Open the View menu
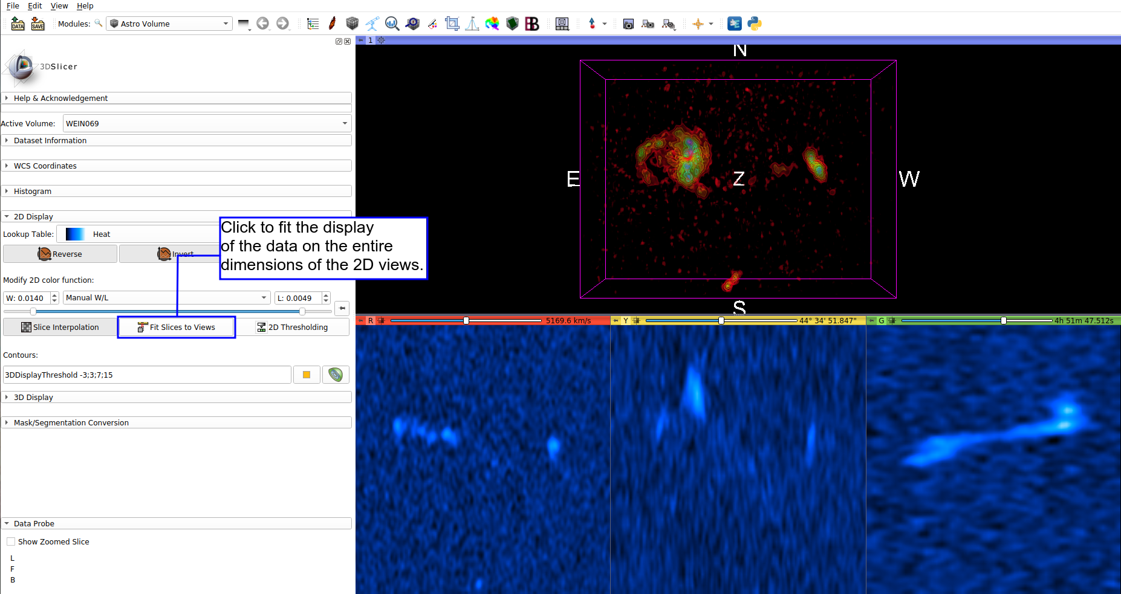Viewport: 1121px width, 594px height. coord(59,5)
